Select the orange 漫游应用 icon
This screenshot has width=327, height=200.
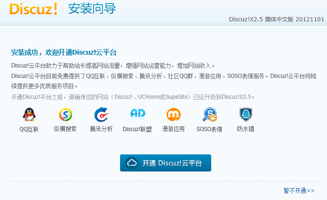click(x=174, y=114)
